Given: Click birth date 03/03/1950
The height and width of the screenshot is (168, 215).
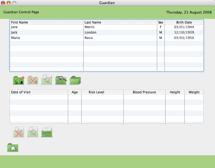Looking at the screenshot, I should pos(184,38).
